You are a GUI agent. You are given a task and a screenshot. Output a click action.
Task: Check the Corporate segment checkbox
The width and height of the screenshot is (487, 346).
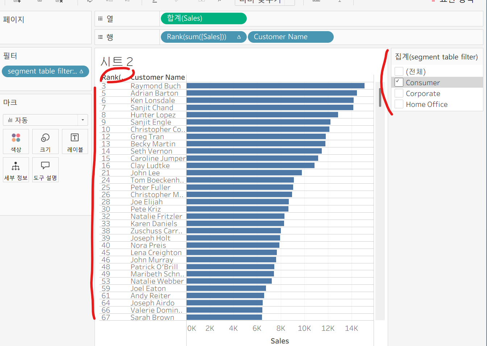[x=399, y=93]
